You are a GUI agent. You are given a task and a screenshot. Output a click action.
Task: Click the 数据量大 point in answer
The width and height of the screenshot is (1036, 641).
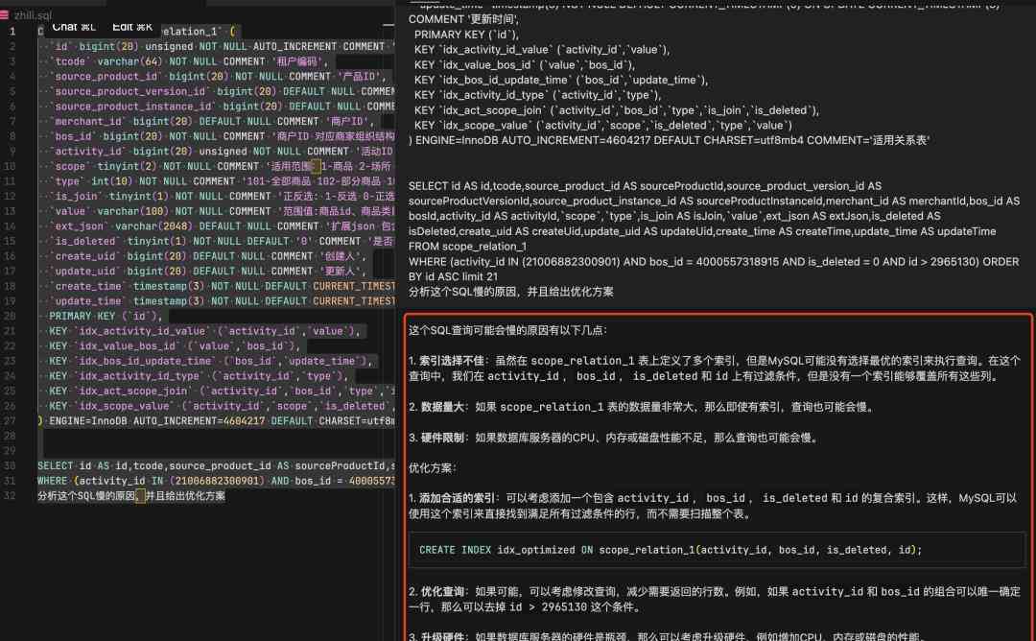[643, 407]
